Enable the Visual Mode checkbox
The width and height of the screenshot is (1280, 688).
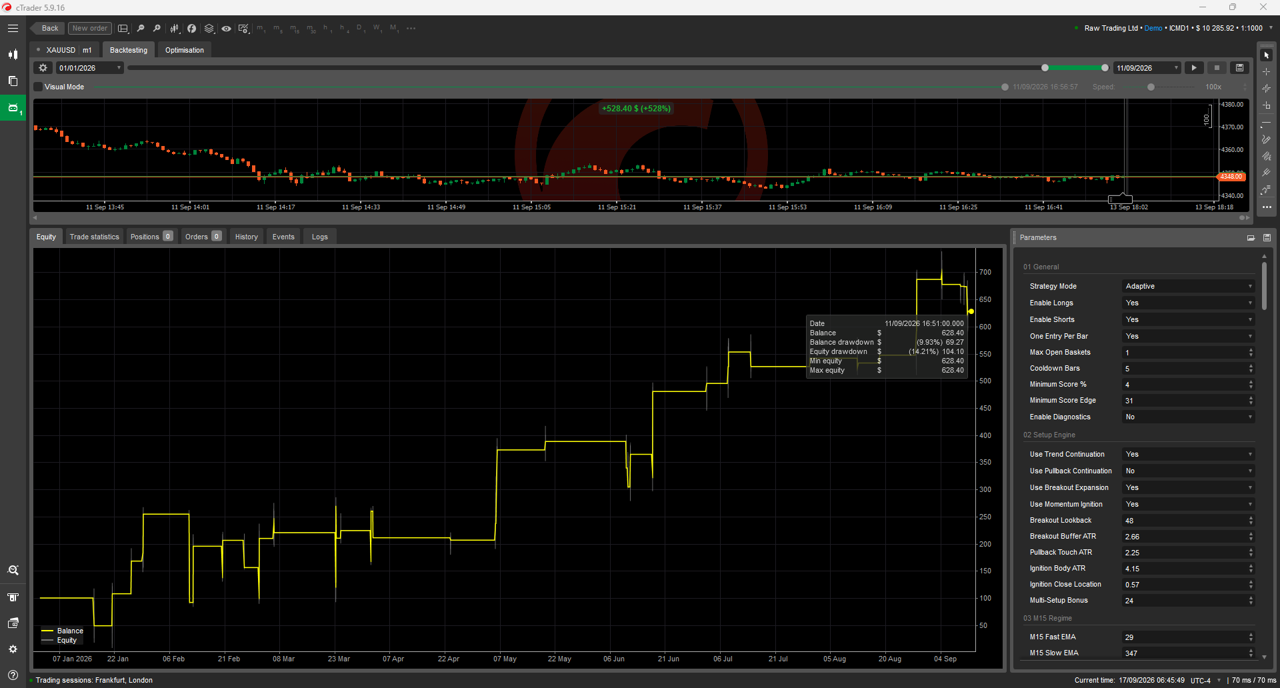point(39,87)
